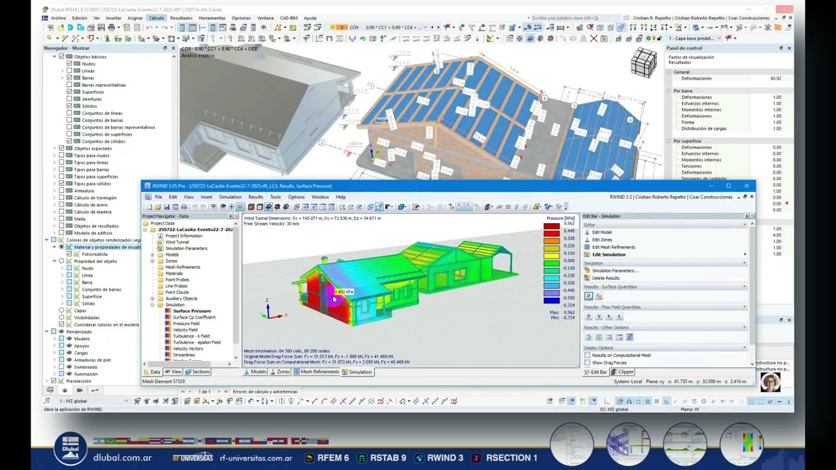Switch to the Clipper tab

click(x=622, y=372)
